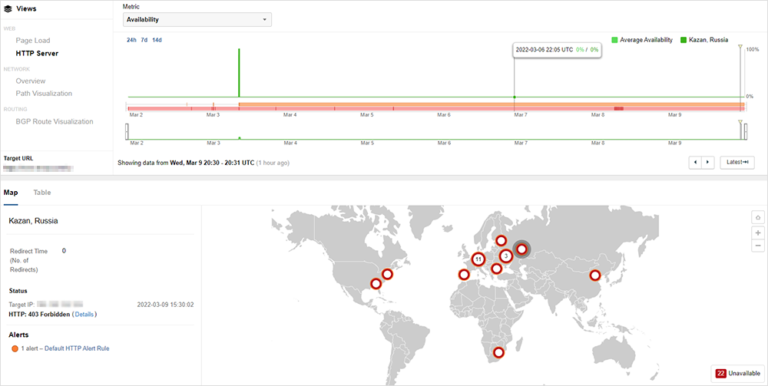Open Path Visualization view
This screenshot has width=768, height=386.
pyautogui.click(x=44, y=94)
